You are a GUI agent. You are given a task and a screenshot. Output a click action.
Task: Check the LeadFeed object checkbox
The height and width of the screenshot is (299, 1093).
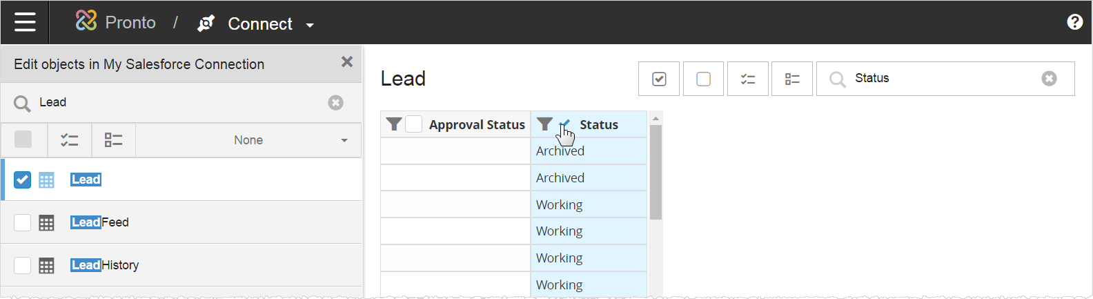pos(23,222)
